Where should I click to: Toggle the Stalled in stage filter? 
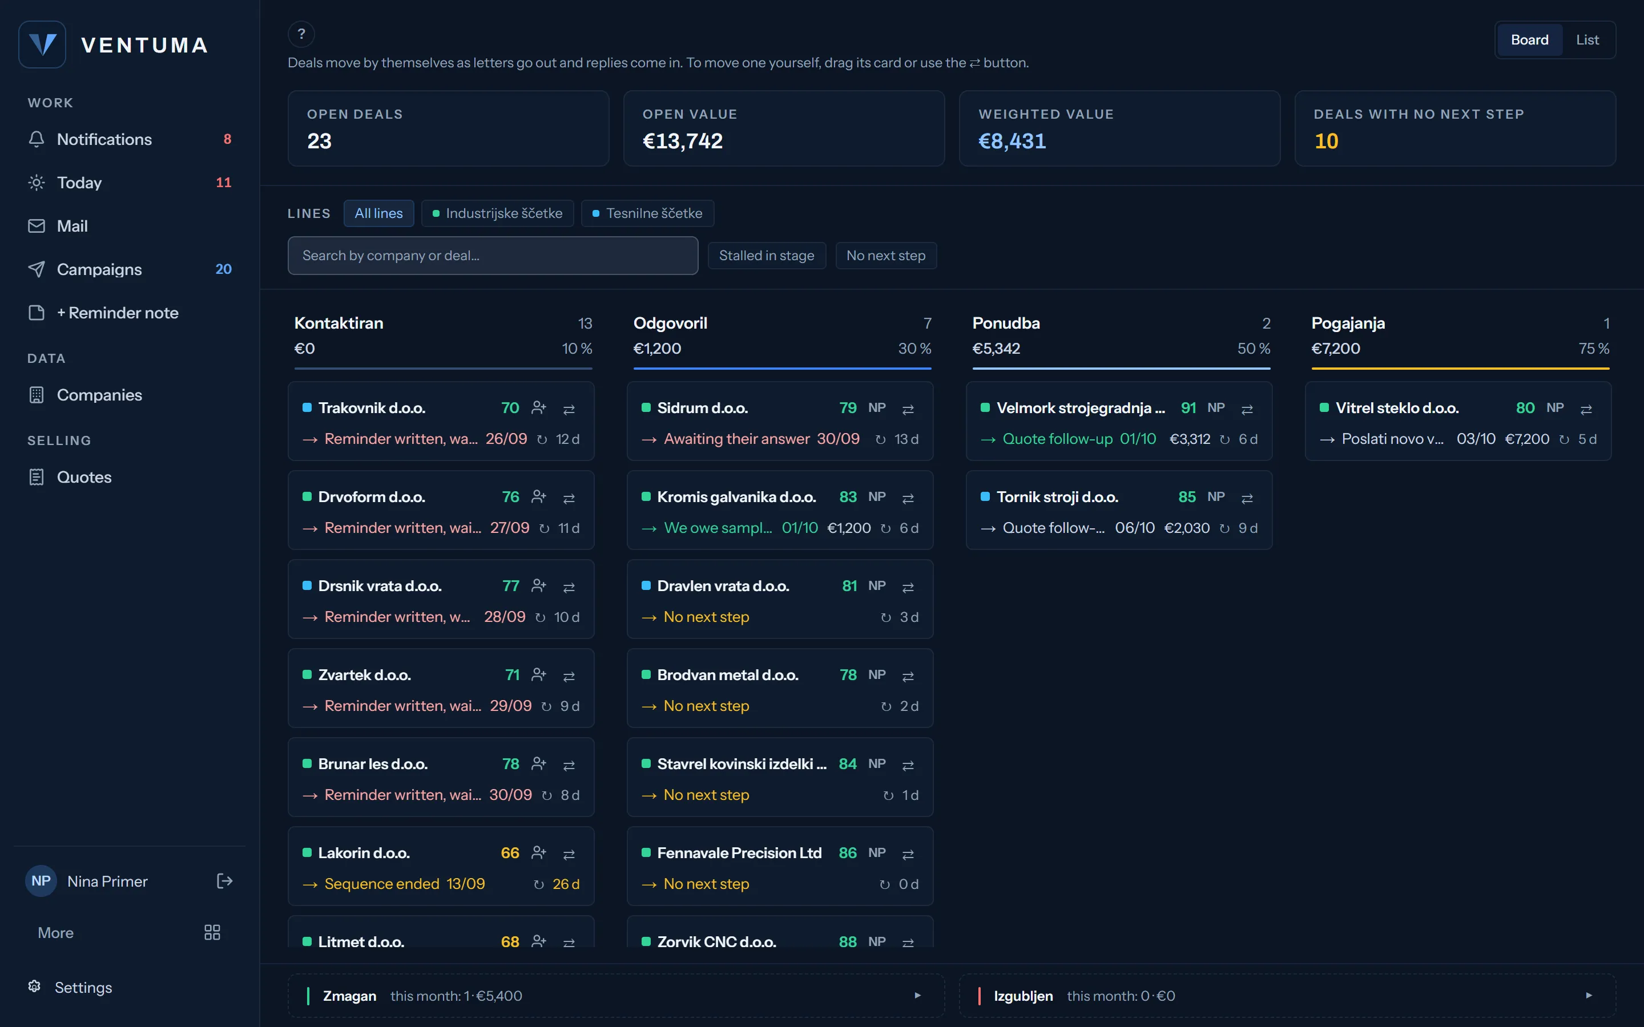point(766,256)
